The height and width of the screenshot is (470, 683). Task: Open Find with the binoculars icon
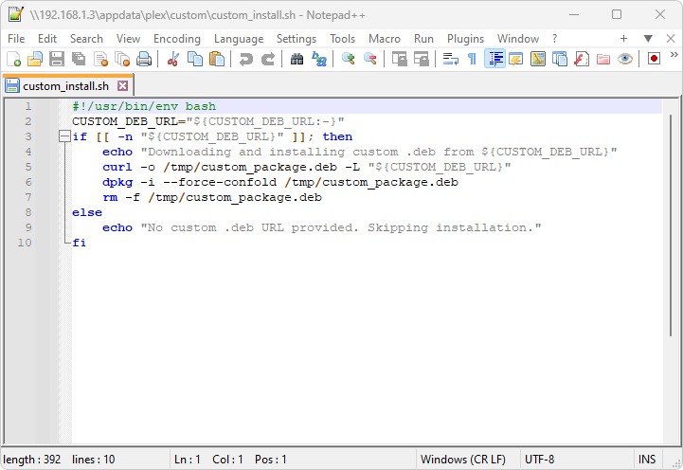[x=297, y=59]
